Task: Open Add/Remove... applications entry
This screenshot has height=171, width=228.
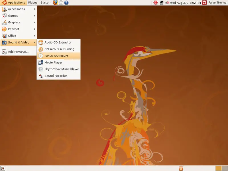Action: tap(19, 52)
